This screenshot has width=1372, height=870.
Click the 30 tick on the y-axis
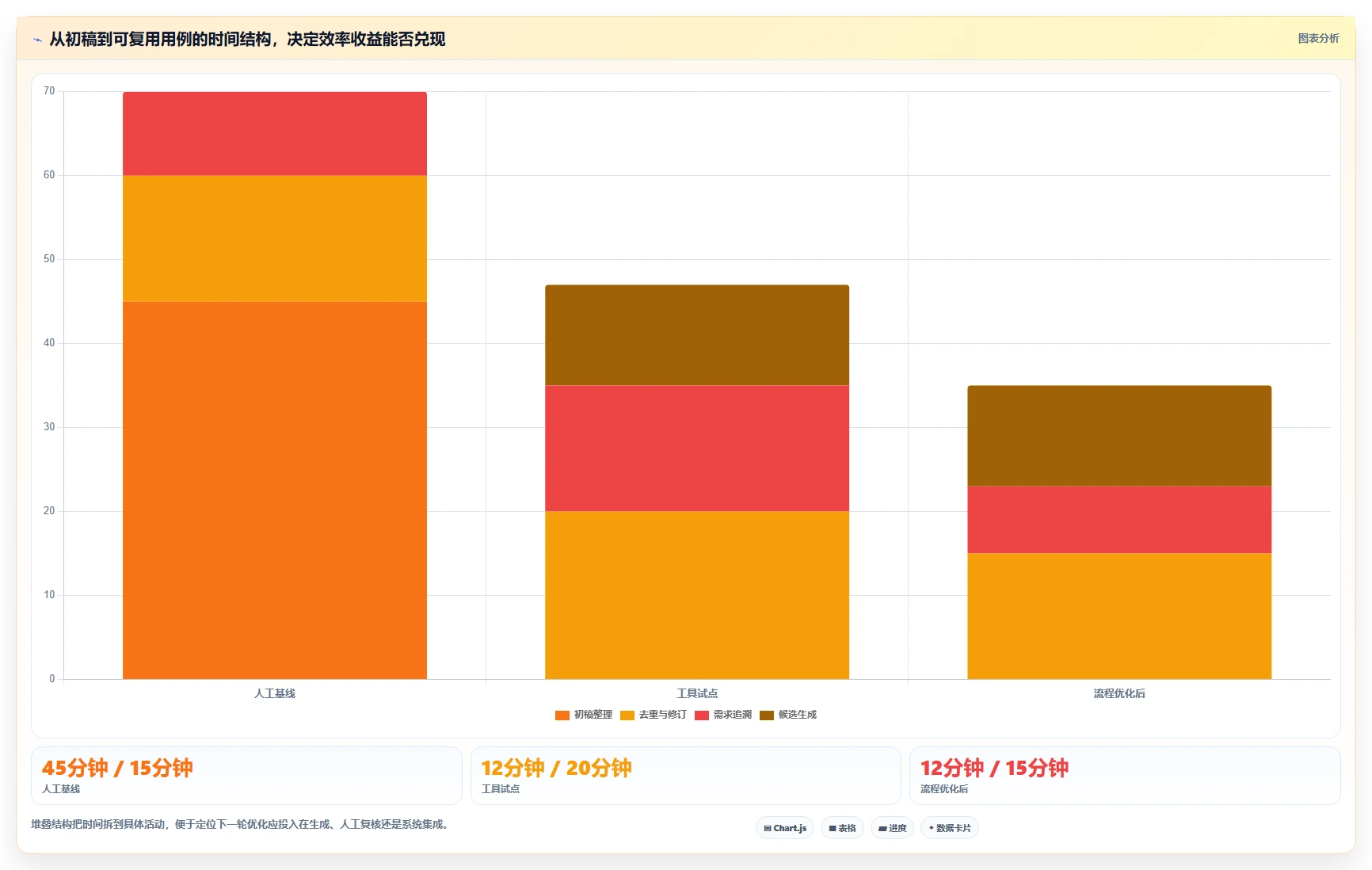pos(49,427)
